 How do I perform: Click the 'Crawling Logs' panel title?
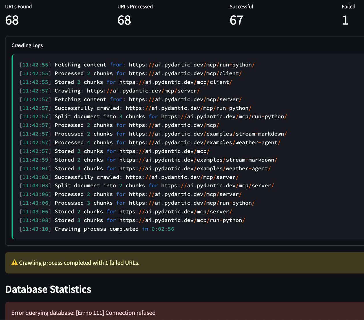27,45
